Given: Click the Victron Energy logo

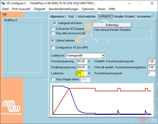Looking at the screenshot, I should [11, 107].
